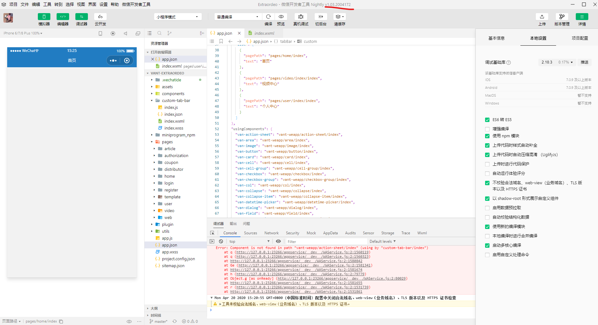Focus the console Filter input field

(326, 241)
